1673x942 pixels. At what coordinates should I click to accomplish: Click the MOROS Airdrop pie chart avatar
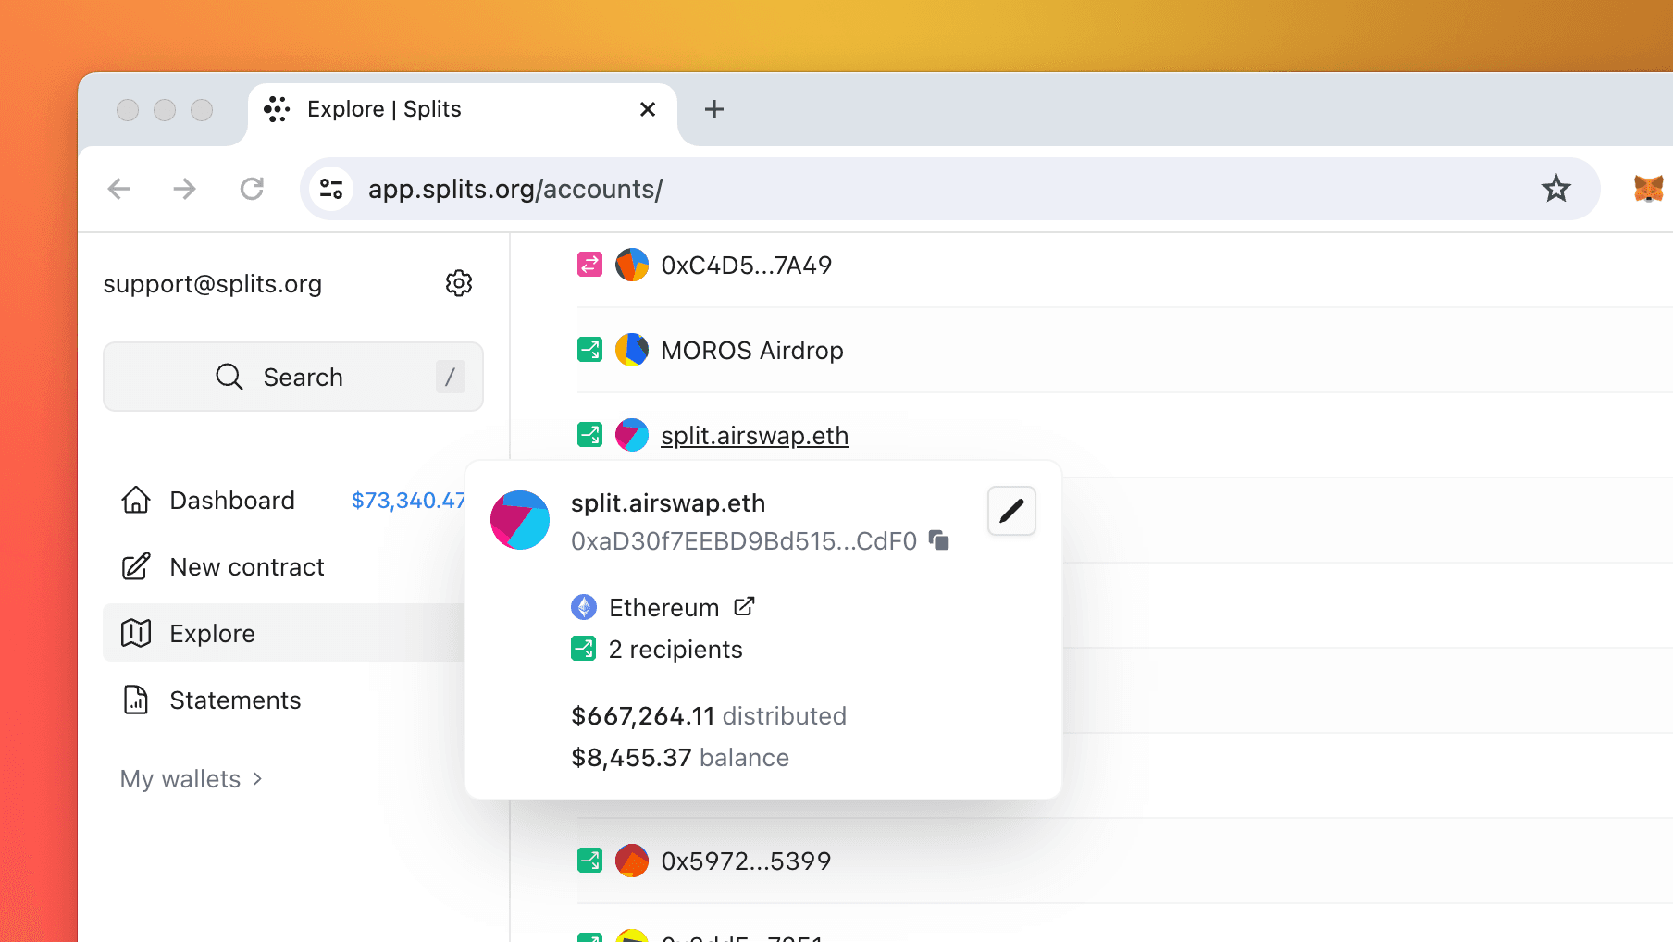[x=632, y=350]
